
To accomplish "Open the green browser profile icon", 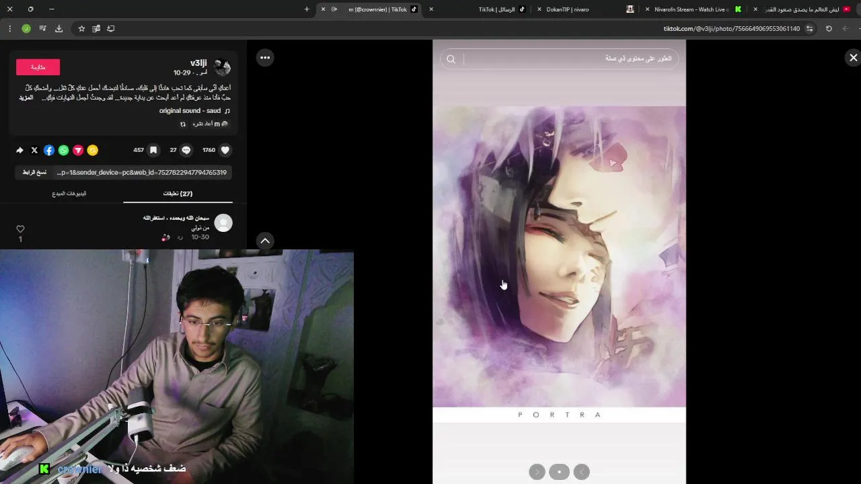I will (x=26, y=29).
